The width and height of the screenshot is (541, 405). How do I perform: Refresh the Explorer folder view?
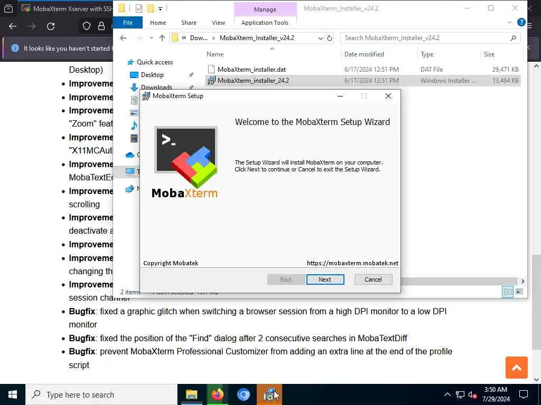tap(330, 38)
